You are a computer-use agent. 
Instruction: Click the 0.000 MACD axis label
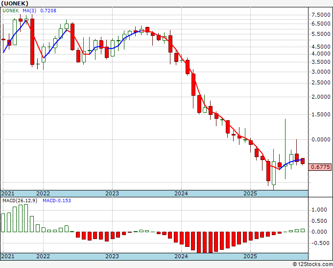(x=319, y=232)
